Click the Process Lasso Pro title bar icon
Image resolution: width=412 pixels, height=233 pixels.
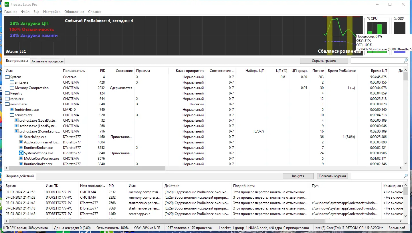(x=7, y=5)
